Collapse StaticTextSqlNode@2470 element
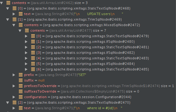 click(x=8, y=103)
